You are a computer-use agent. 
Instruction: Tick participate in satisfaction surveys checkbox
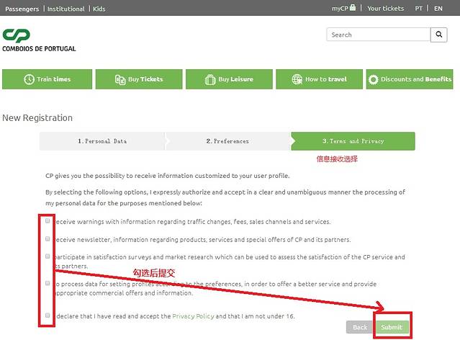pyautogui.click(x=48, y=256)
